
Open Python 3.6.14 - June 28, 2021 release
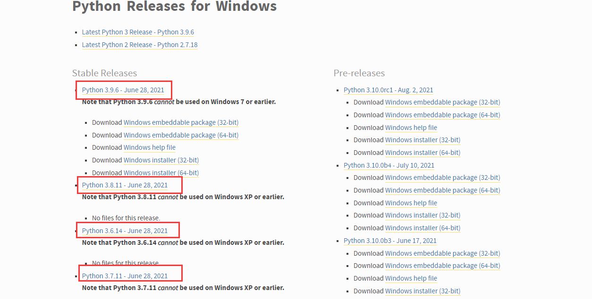[x=125, y=231]
